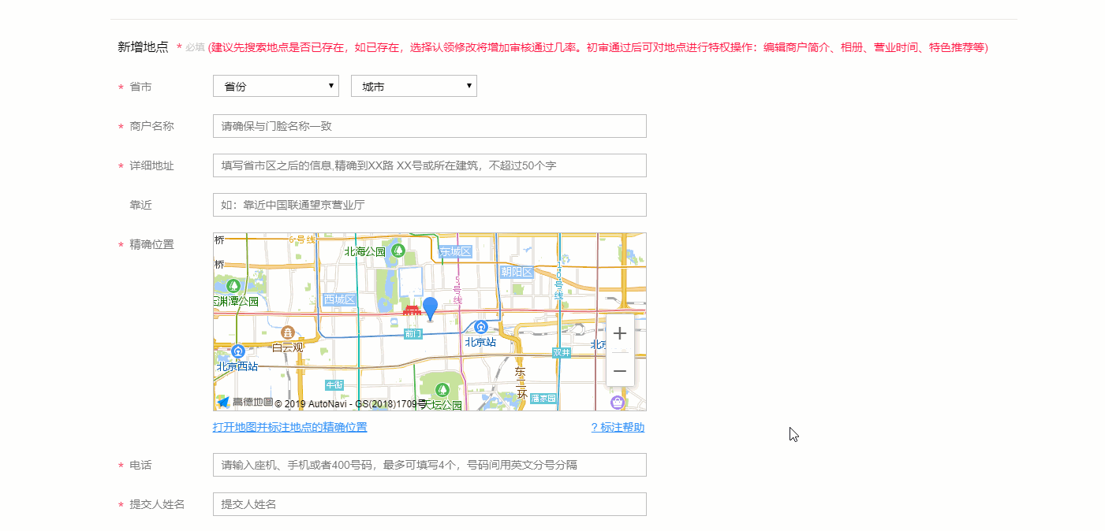Viewport: 1105px width, 531px height.
Task: Click the 商户名称 merchant name input field
Action: (x=429, y=125)
